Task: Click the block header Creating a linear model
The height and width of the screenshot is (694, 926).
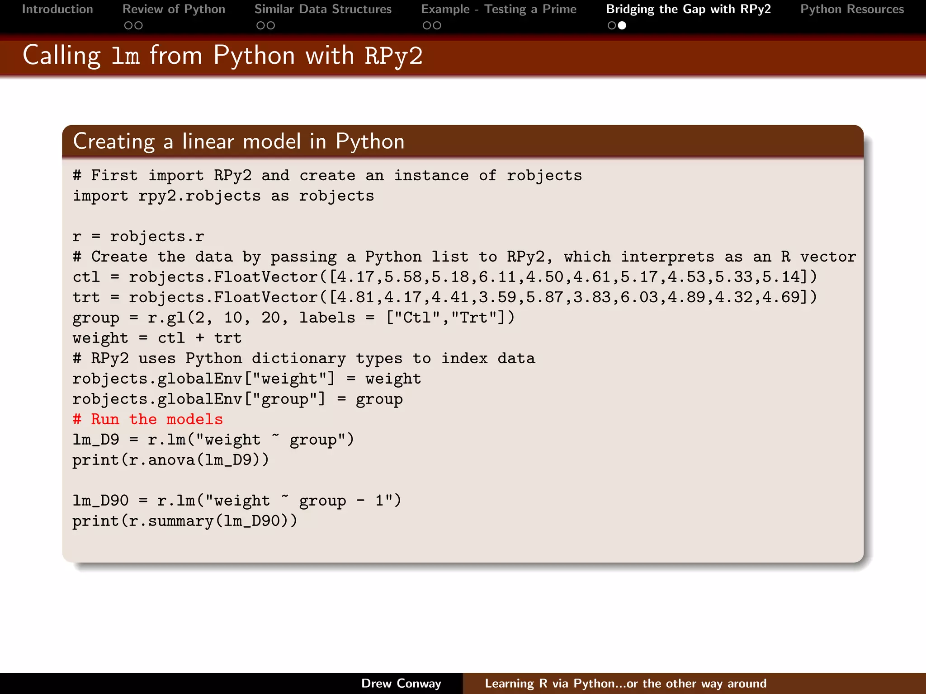Action: coord(239,141)
